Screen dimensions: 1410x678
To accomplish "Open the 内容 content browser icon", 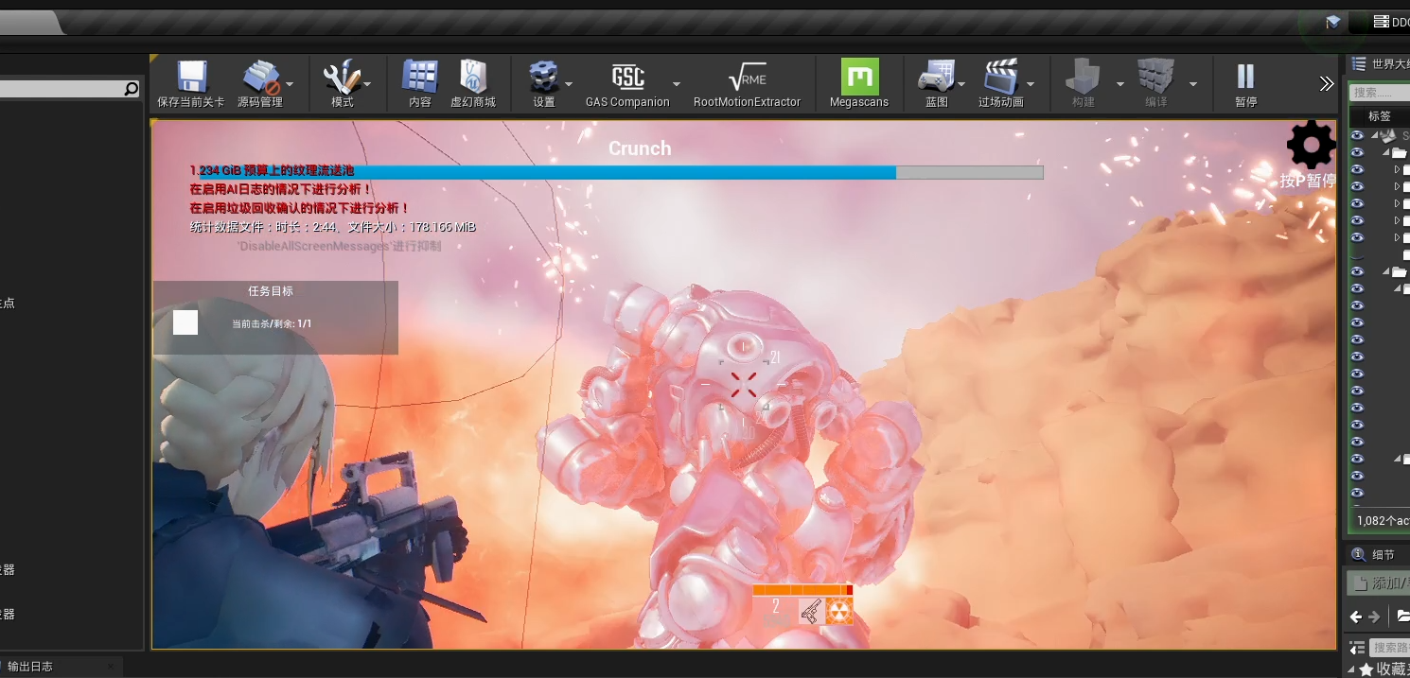I will [x=420, y=77].
